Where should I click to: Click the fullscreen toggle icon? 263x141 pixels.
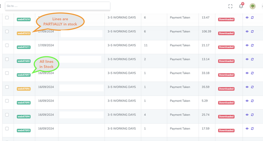point(230,6)
